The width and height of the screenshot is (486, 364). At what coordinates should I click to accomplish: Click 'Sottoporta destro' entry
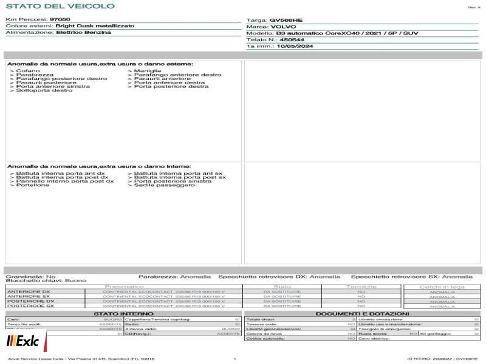44,90
